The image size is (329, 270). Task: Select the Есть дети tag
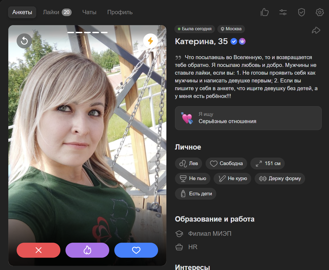[x=196, y=194]
